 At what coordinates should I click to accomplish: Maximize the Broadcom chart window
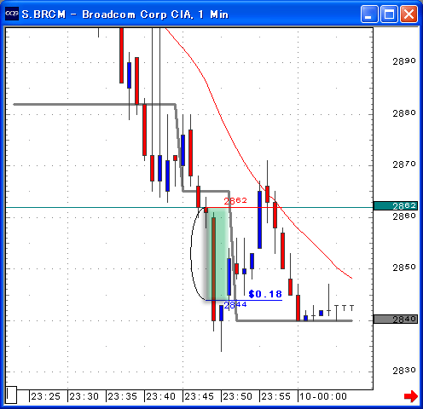click(x=389, y=14)
